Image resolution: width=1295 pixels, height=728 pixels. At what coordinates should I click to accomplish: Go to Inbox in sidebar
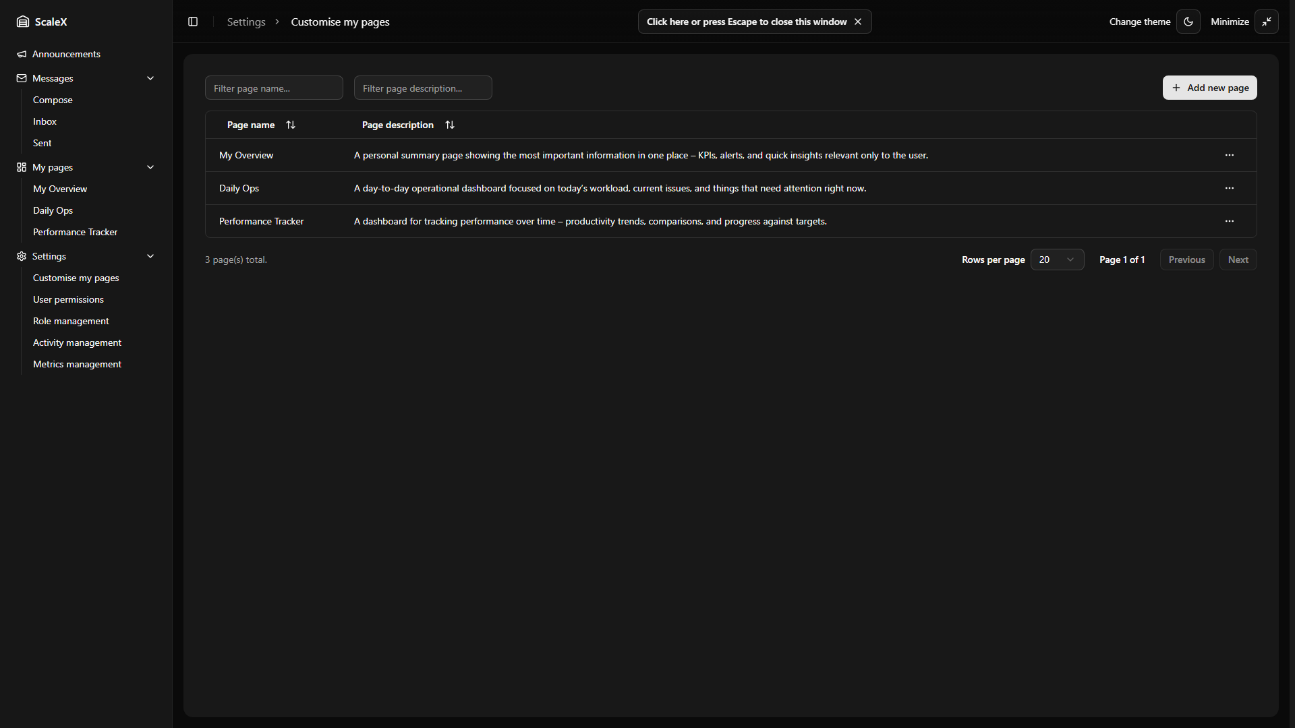(x=45, y=121)
